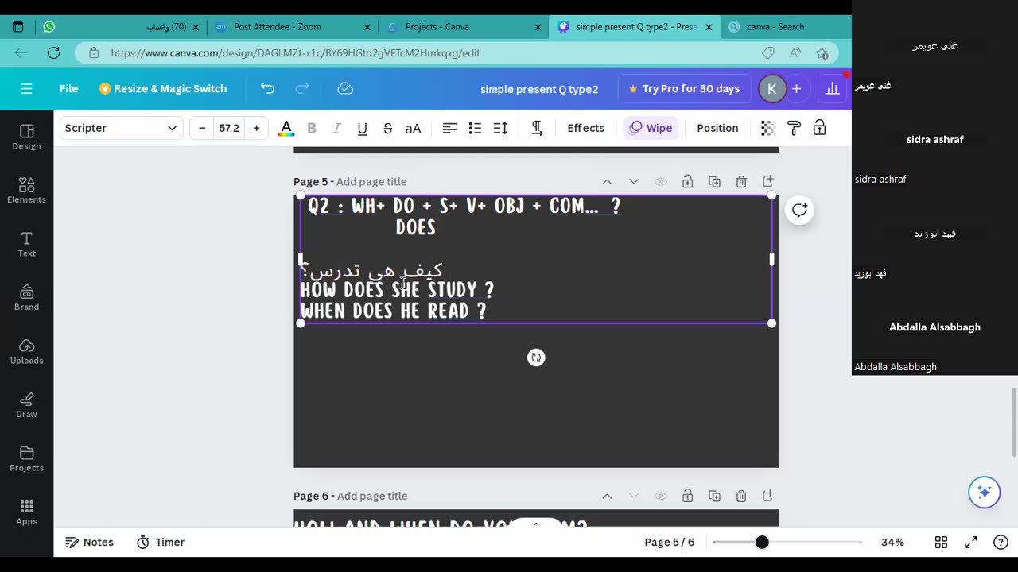Move Page 5 up
The image size is (1018, 572).
607,182
